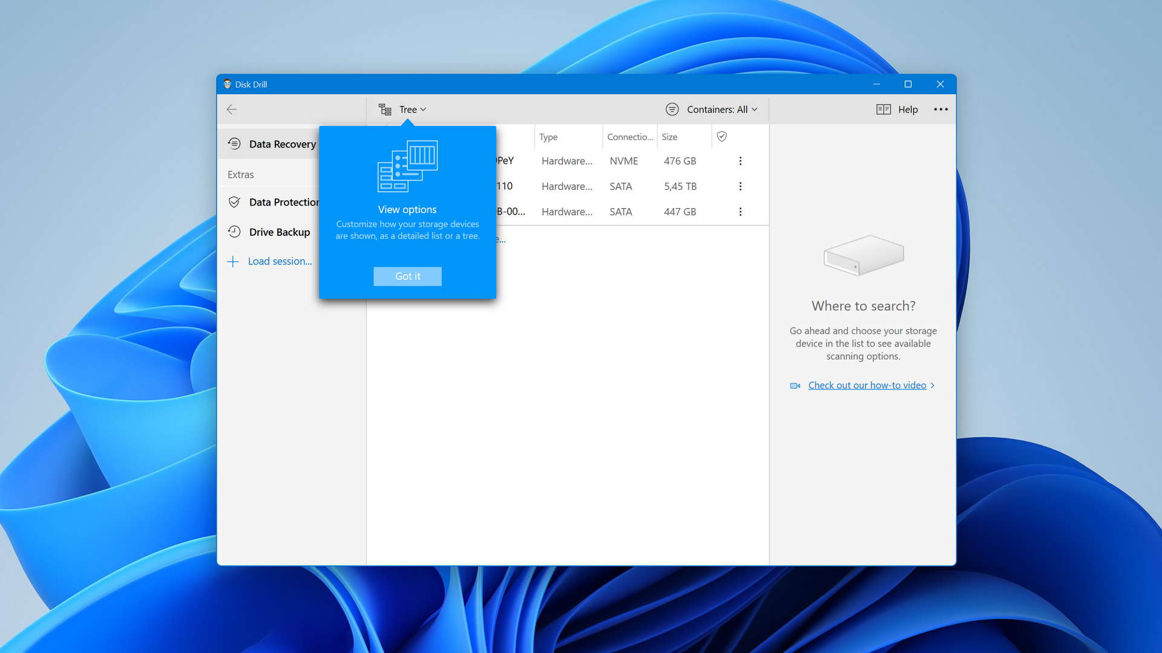This screenshot has height=653, width=1162.
Task: Sort by the Type column header
Action: (x=568, y=137)
